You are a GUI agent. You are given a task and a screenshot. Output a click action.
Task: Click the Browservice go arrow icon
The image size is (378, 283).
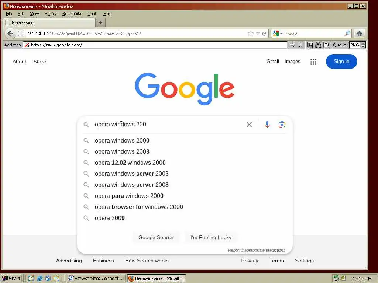click(292, 45)
